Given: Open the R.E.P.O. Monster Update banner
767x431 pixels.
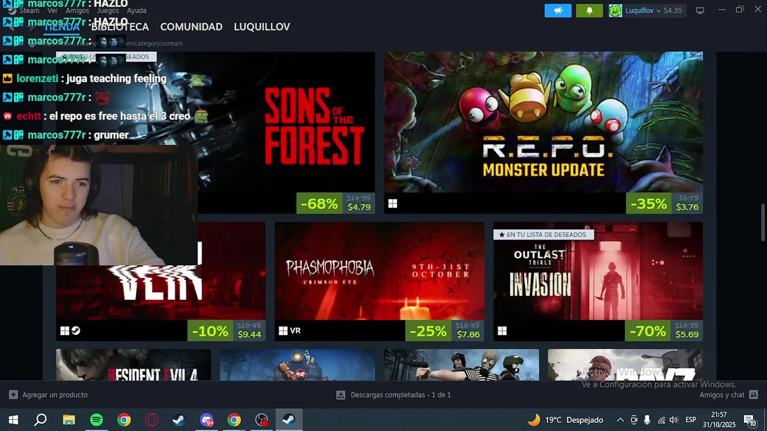Looking at the screenshot, I should click(543, 132).
